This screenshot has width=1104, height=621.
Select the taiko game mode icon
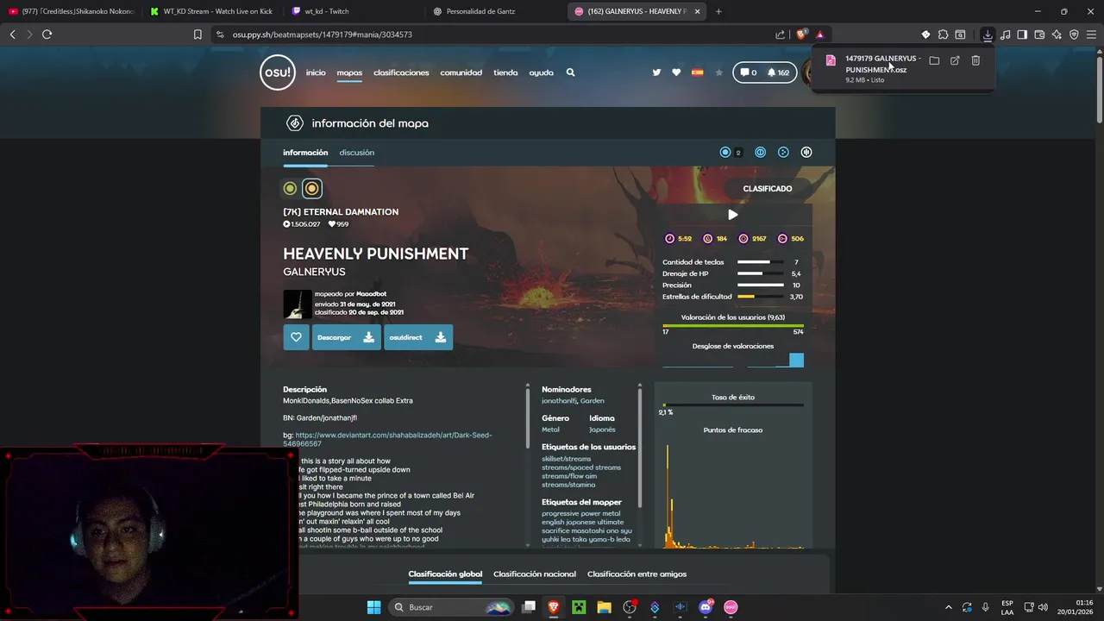tap(760, 153)
